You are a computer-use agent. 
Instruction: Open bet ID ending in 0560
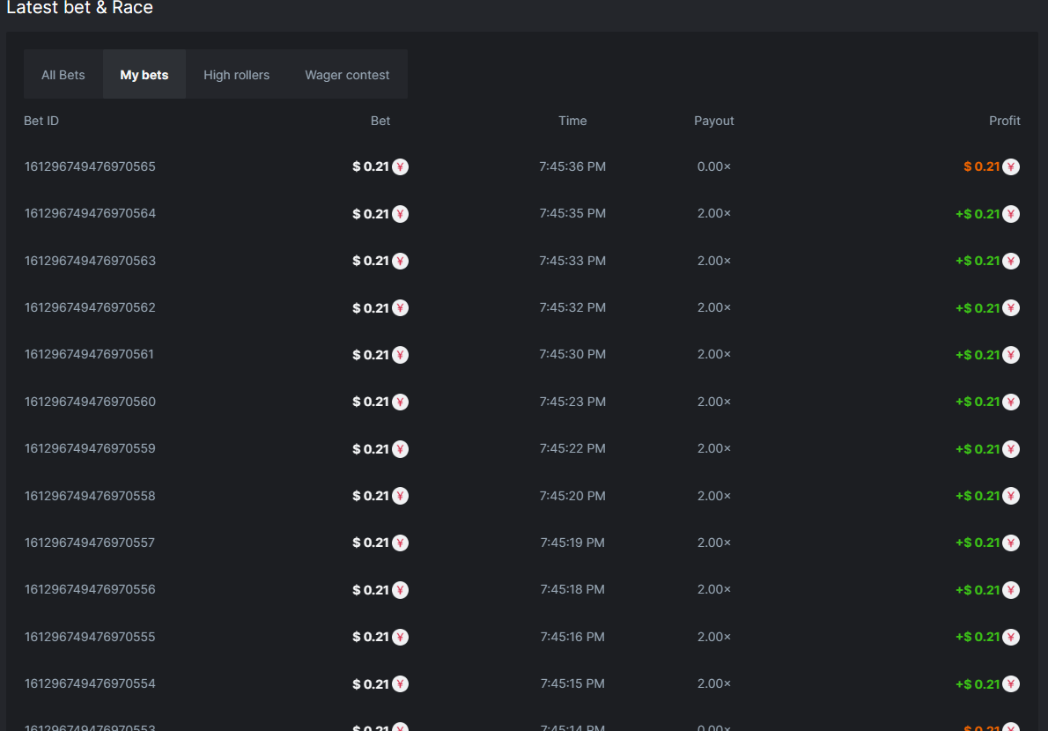click(x=90, y=402)
